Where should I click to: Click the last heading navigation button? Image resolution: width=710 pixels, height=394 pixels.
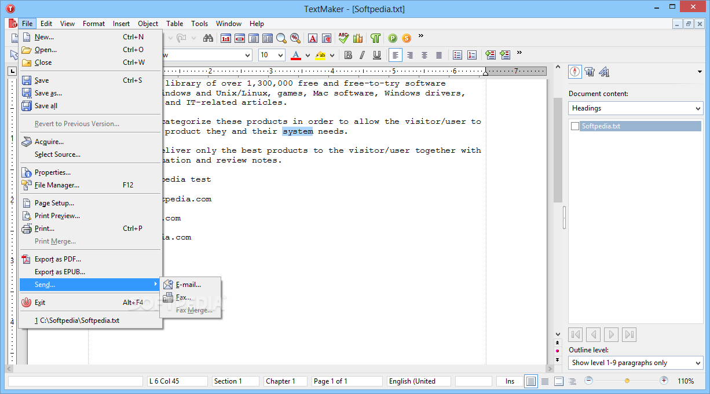[630, 334]
